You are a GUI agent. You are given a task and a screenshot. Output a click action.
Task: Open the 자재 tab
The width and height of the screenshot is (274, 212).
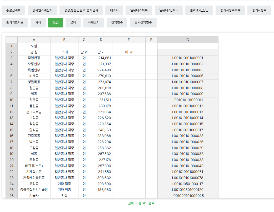pos(38,22)
